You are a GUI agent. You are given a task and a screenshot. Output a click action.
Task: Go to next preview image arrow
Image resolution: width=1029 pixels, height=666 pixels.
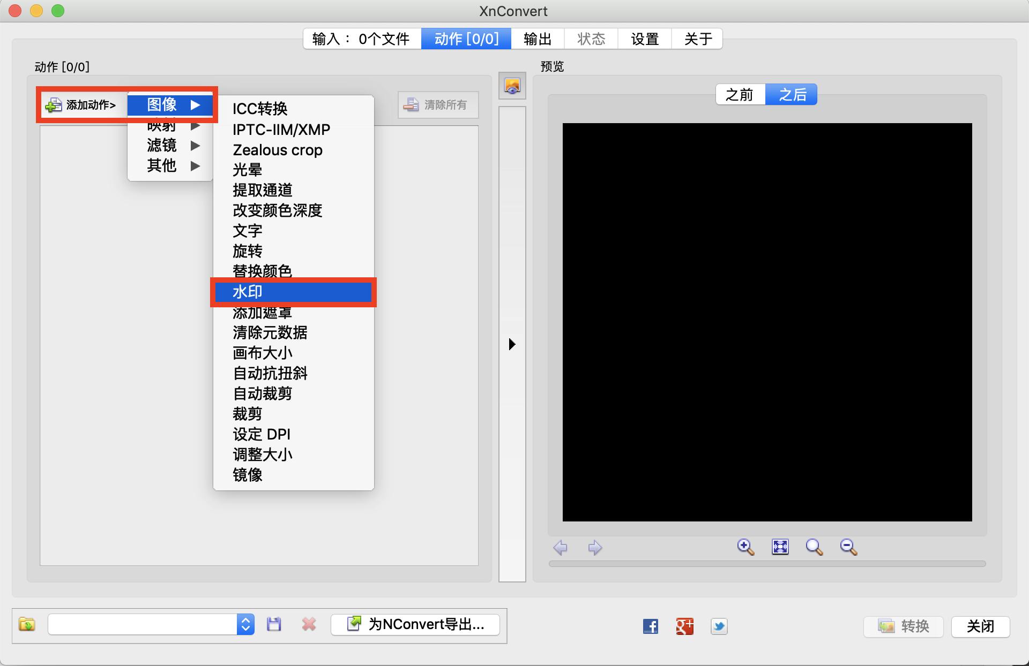click(x=595, y=548)
